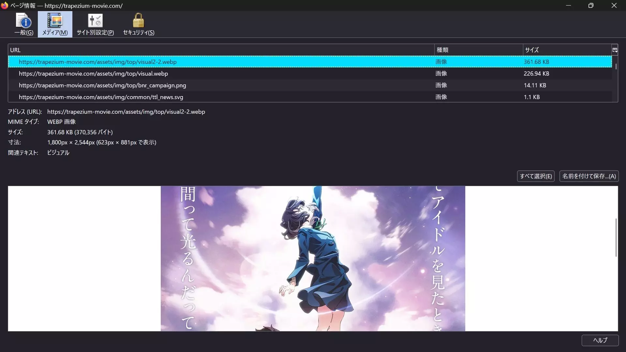Image resolution: width=626 pixels, height=352 pixels.
Task: Sort the list by 種類 column header
Action: [x=479, y=50]
